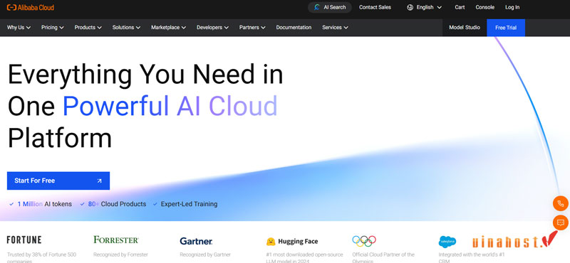Expand the Why Us menu
Image resolution: width=570 pixels, height=263 pixels.
pos(19,28)
